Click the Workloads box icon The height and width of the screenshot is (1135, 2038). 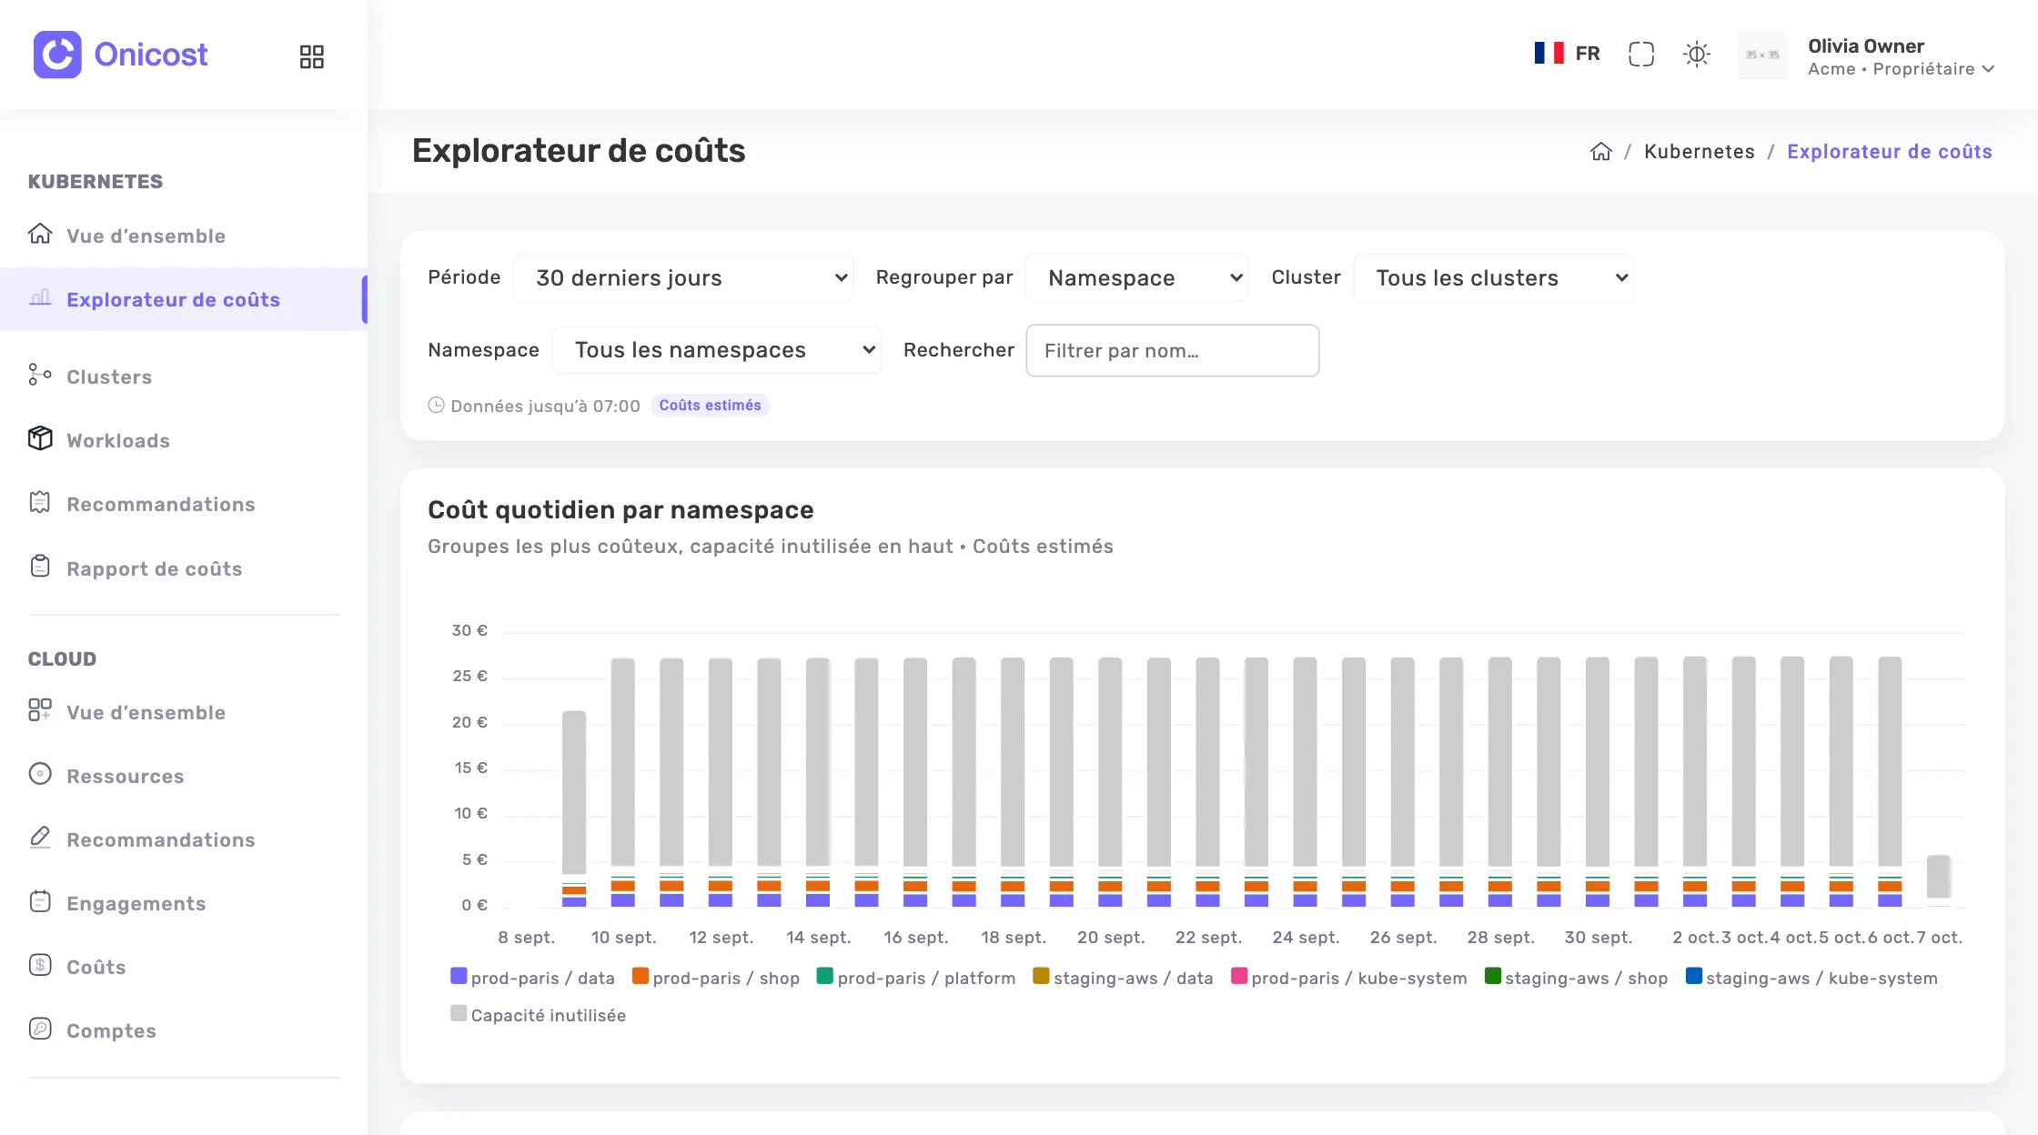(40, 438)
